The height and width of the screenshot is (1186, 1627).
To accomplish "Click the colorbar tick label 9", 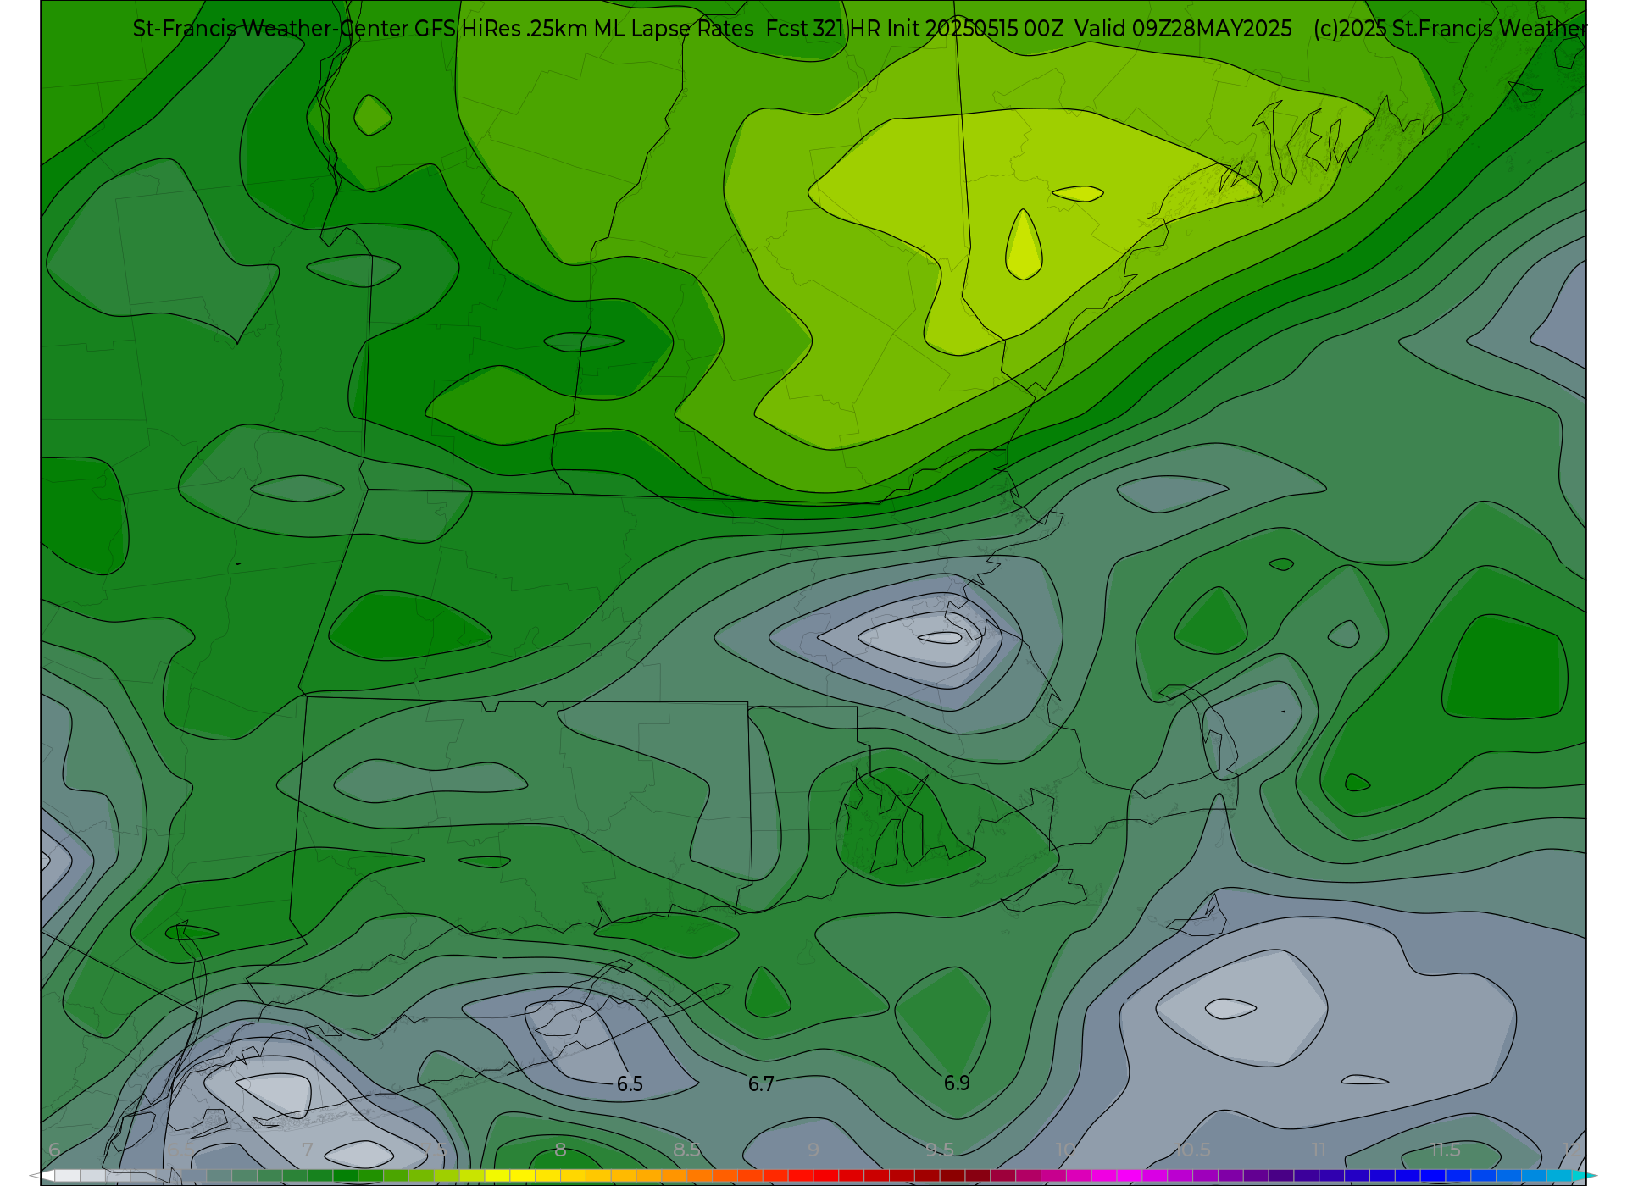I will click(813, 1150).
